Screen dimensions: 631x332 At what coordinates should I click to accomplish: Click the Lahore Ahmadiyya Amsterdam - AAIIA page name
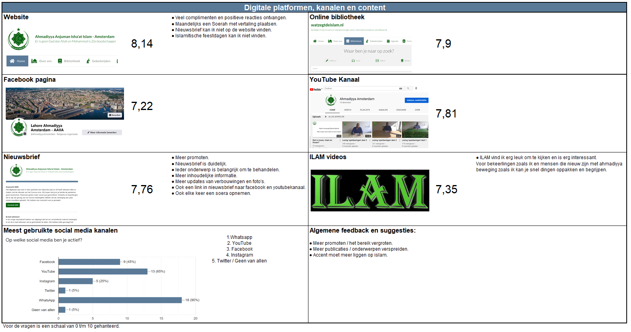(x=47, y=128)
